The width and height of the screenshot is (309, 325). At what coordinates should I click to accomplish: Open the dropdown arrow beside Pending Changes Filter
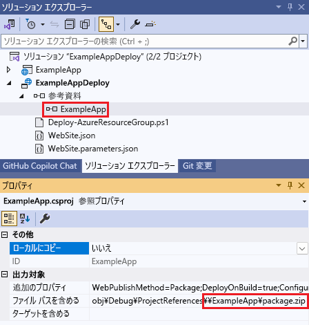coord(43,24)
